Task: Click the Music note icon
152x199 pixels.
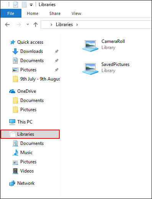Action: [15, 153]
